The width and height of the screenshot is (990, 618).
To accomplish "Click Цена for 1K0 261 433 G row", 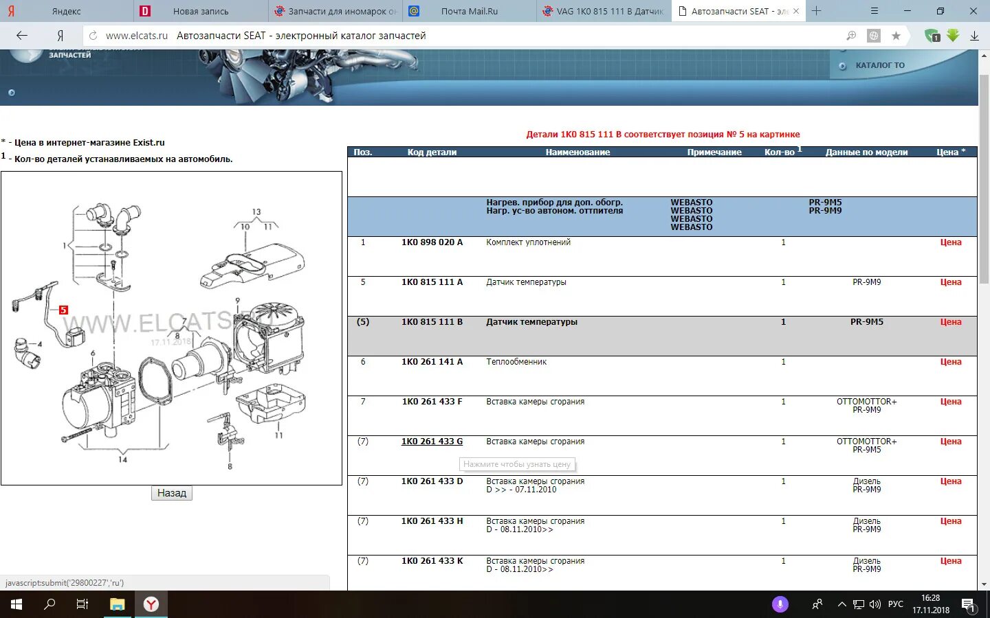I will point(951,442).
